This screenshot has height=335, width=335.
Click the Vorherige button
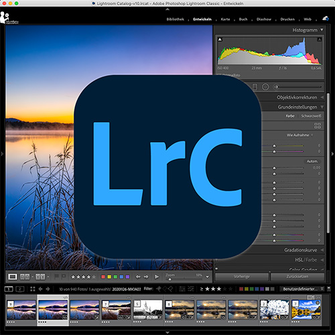242,277
